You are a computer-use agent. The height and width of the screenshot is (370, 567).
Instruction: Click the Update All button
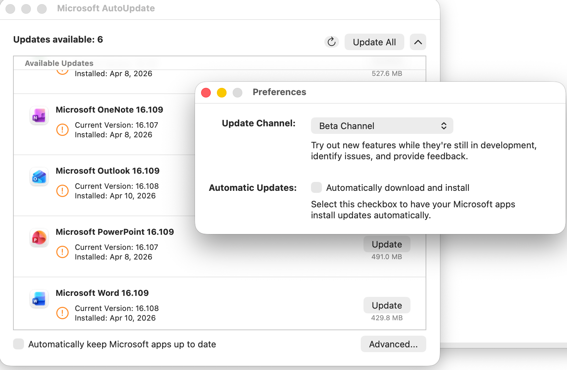(374, 42)
